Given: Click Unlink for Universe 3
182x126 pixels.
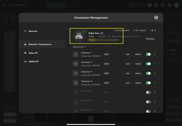Looking at the screenshot, I should (138, 73).
